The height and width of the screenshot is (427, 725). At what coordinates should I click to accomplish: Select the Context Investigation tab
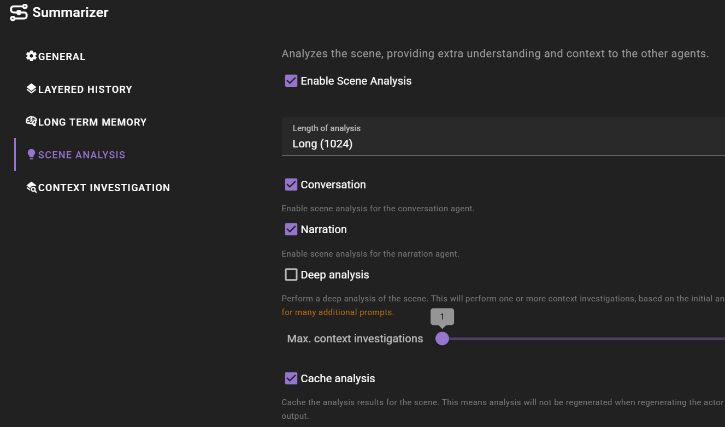(x=104, y=188)
